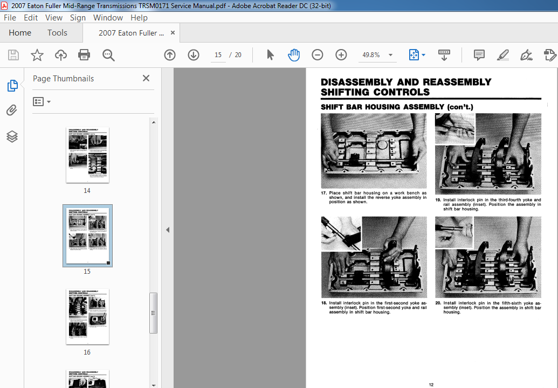Viewport: 558px width, 388px height.
Task: Print the file with the printer icon
Action: click(x=84, y=55)
